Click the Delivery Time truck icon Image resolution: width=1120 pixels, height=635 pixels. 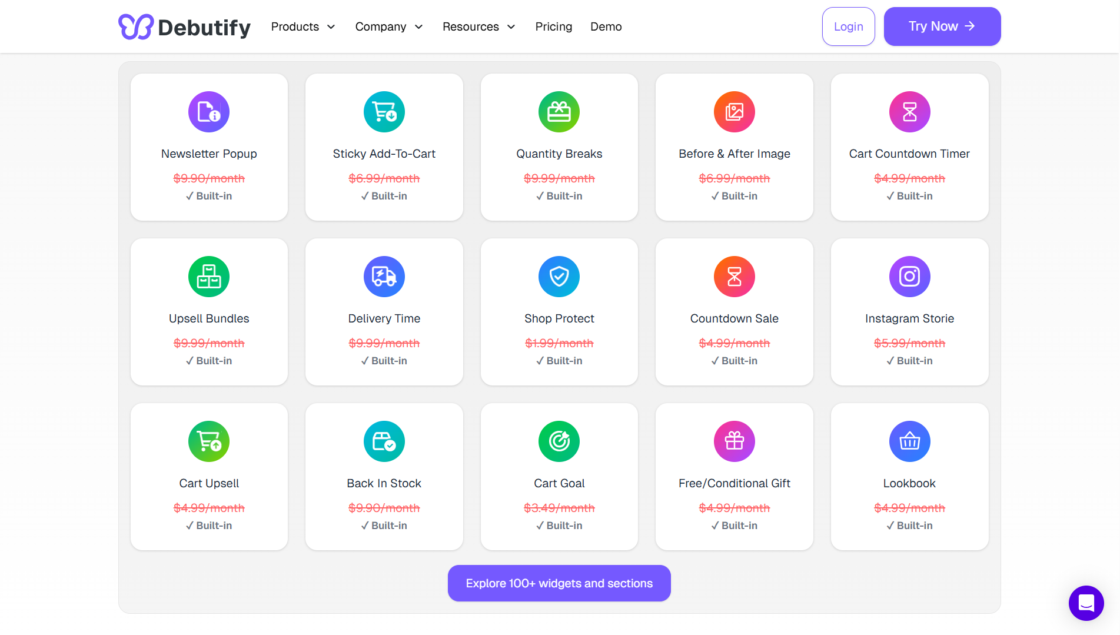tap(384, 277)
